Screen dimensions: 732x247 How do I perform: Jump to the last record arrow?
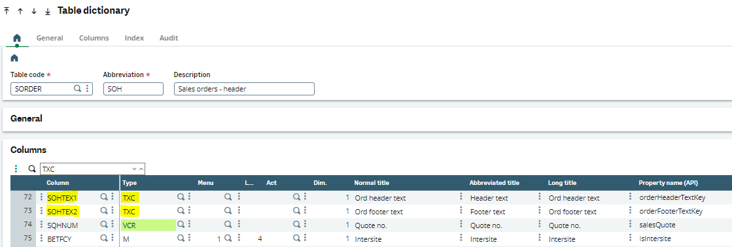tap(47, 11)
